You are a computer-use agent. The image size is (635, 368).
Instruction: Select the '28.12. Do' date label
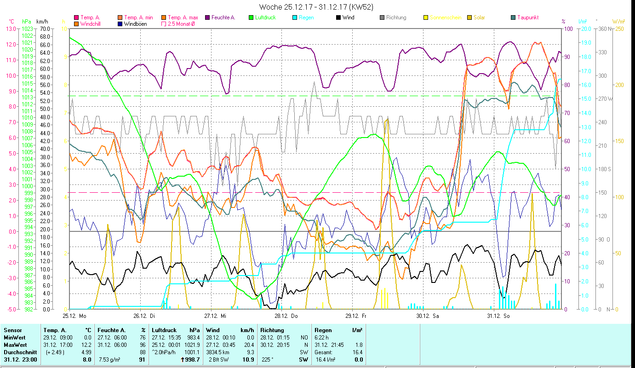[286, 316]
